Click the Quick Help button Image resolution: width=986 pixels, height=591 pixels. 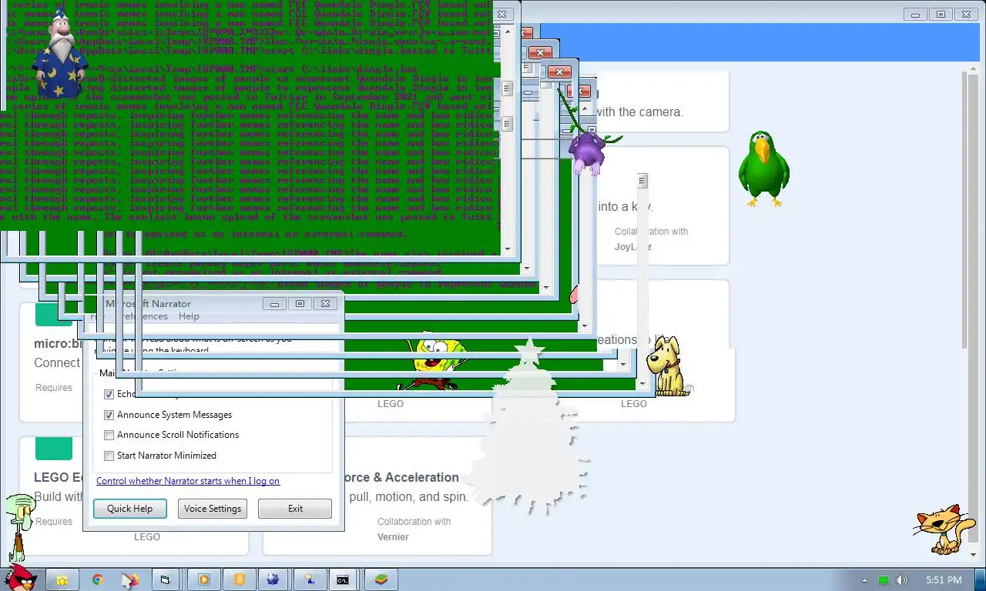coord(129,509)
